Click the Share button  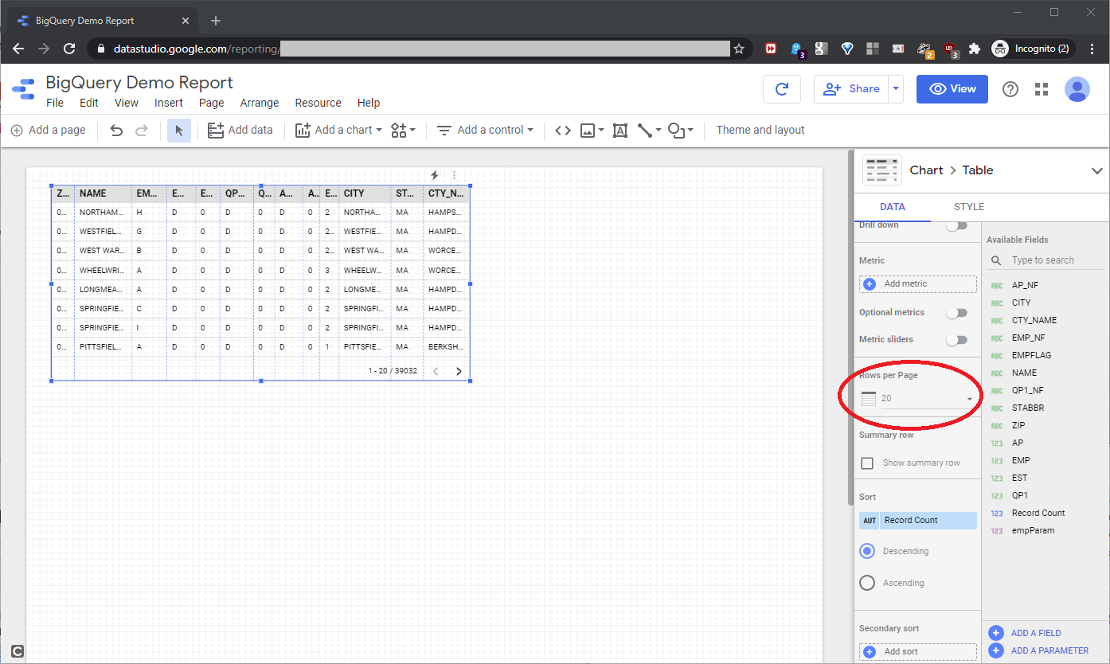tap(851, 89)
